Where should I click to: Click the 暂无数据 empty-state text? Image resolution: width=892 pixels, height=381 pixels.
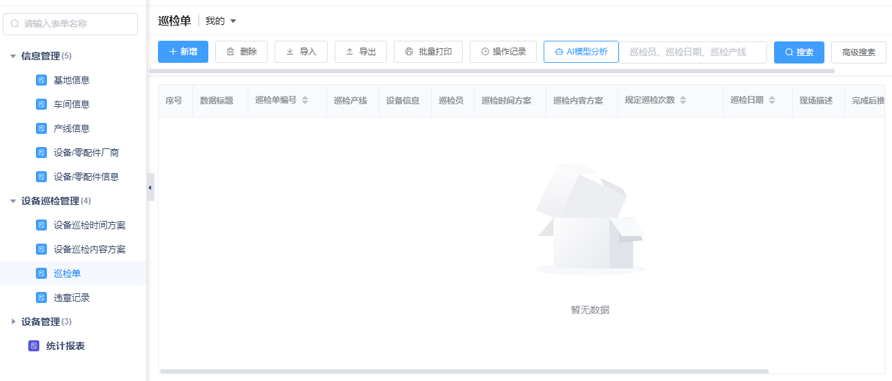(x=590, y=310)
